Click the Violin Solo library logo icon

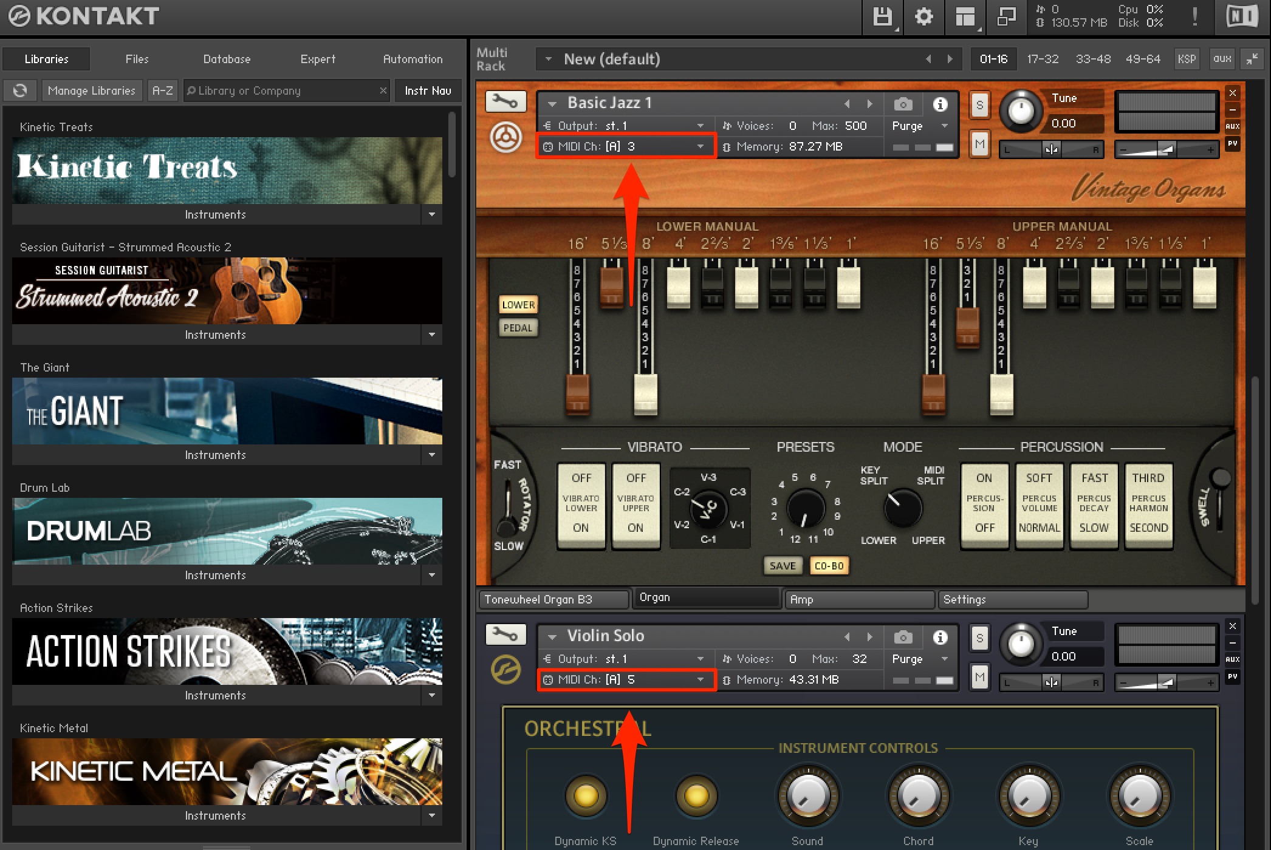click(x=505, y=670)
